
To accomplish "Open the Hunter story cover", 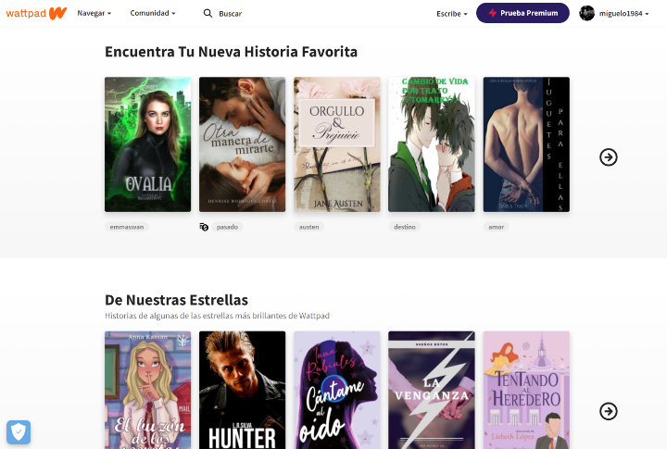I will coord(242,390).
